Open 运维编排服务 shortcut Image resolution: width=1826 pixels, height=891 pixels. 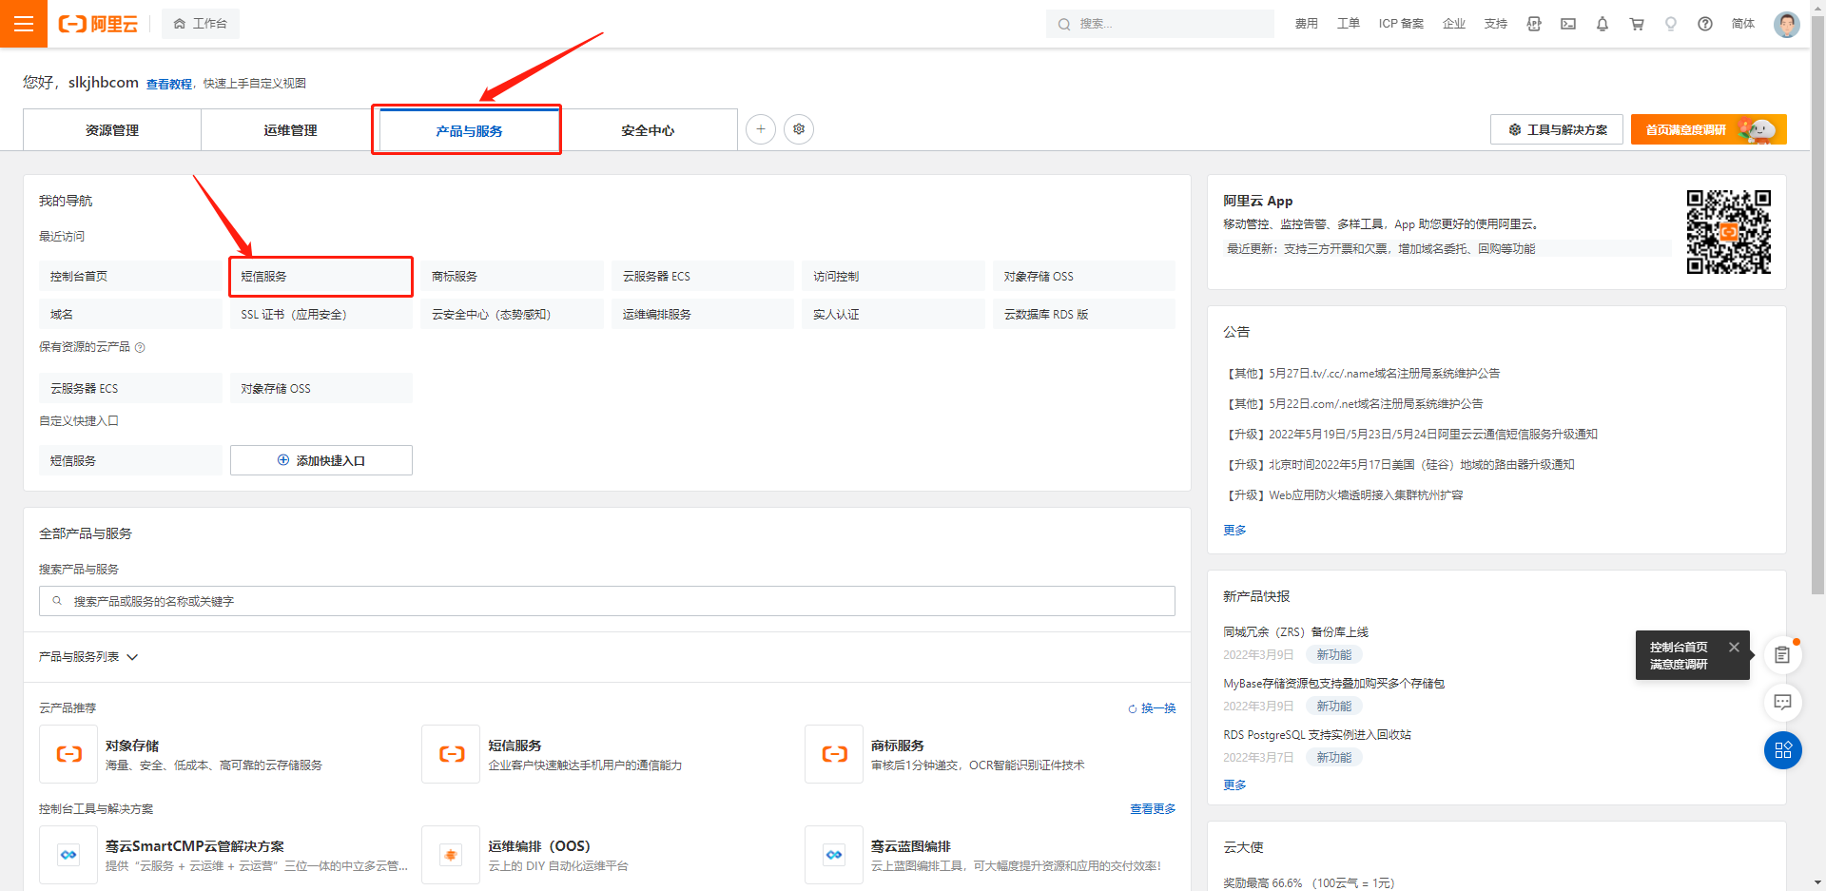click(703, 314)
